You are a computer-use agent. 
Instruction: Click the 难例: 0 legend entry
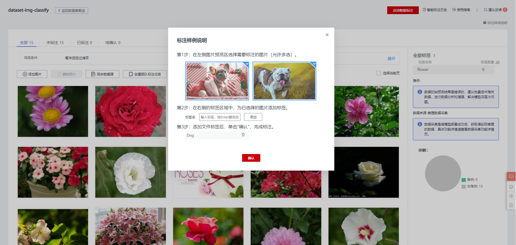(470, 180)
